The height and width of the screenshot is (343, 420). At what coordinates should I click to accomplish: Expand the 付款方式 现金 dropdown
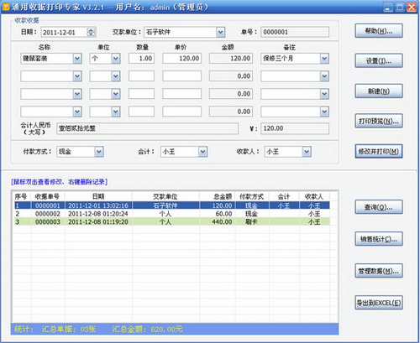tap(99, 152)
